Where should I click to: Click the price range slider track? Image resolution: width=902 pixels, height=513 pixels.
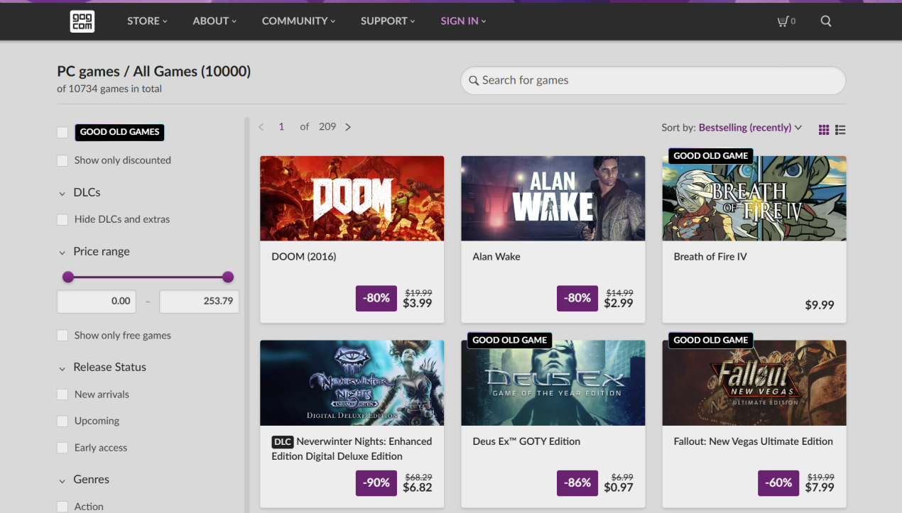point(148,277)
